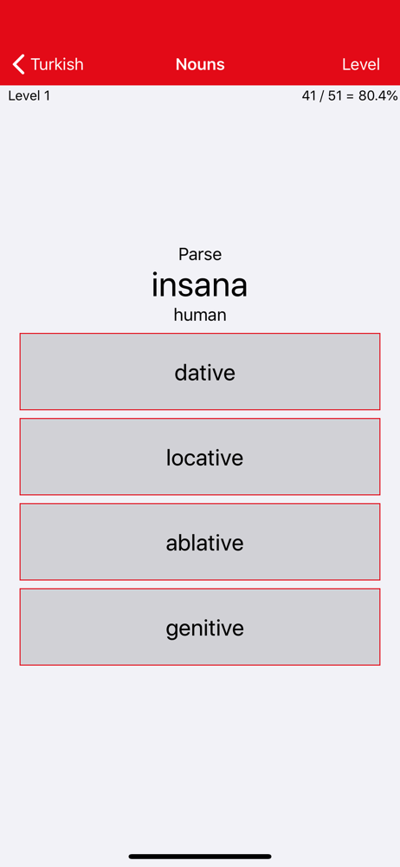This screenshot has height=867, width=400.
Task: Tap the word insana
Action: 199,284
